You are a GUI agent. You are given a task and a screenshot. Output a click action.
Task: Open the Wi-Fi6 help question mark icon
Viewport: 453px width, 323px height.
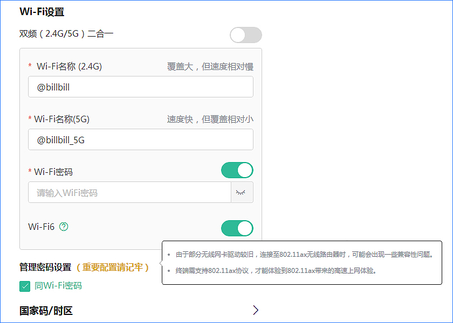click(63, 227)
